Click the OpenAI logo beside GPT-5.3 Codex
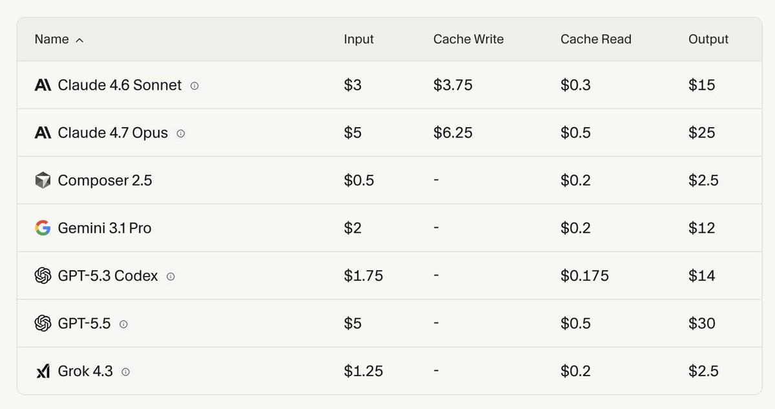Screen dimensions: 775x409 (x=43, y=276)
